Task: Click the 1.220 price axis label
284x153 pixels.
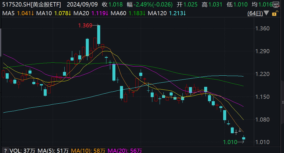Action: point(262,74)
